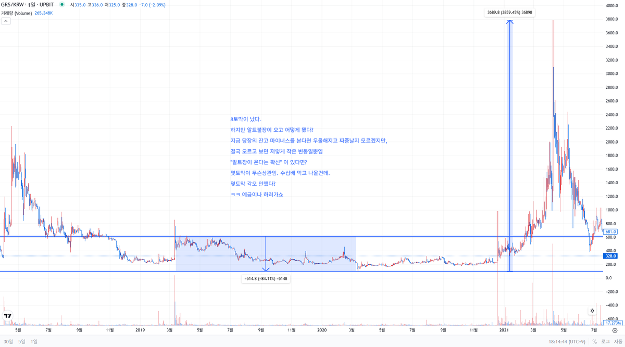Select the 3689.8 (3859.45%) measurement label

(510, 12)
